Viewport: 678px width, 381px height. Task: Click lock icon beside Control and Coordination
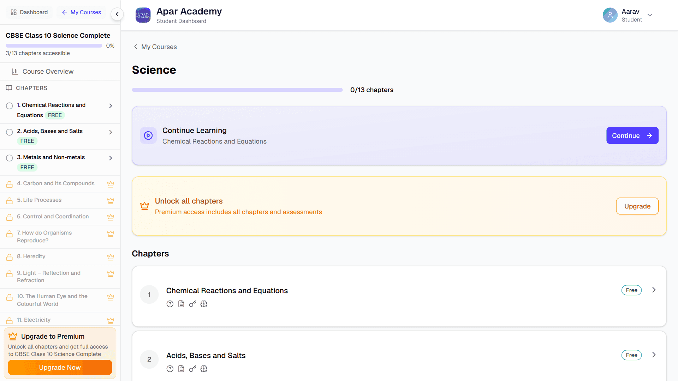10,217
